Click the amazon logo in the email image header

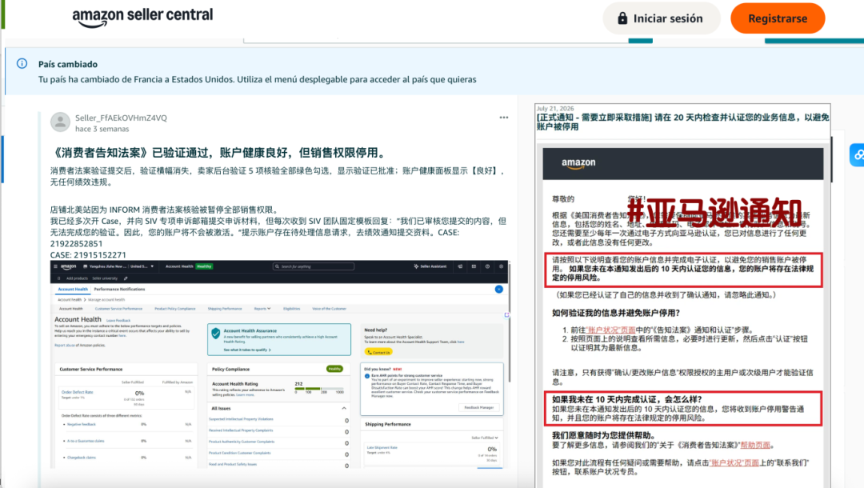(x=578, y=163)
